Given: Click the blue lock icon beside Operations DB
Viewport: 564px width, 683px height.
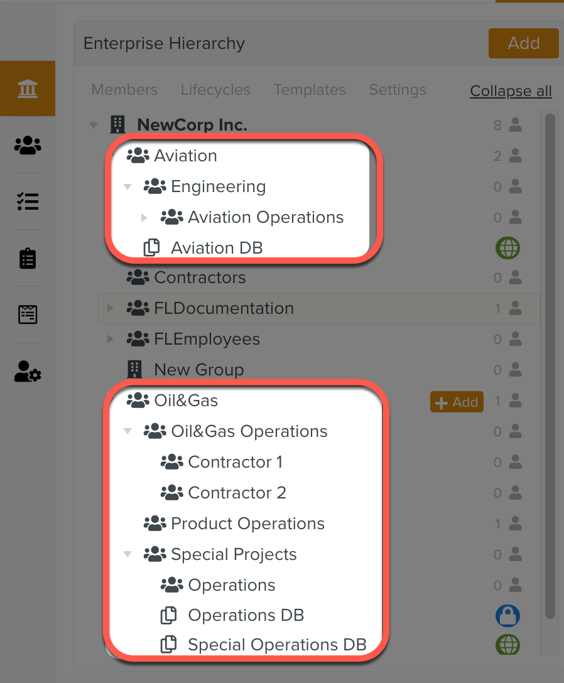Looking at the screenshot, I should 507,616.
